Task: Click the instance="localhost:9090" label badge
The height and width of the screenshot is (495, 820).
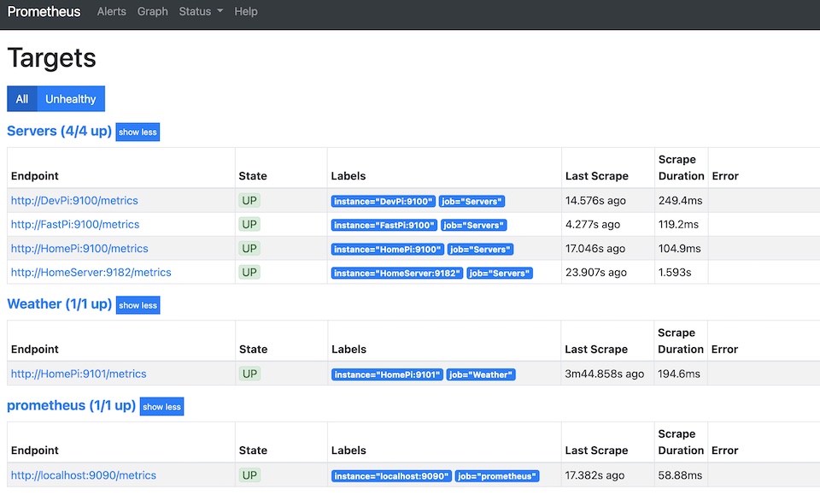Action: [x=391, y=476]
